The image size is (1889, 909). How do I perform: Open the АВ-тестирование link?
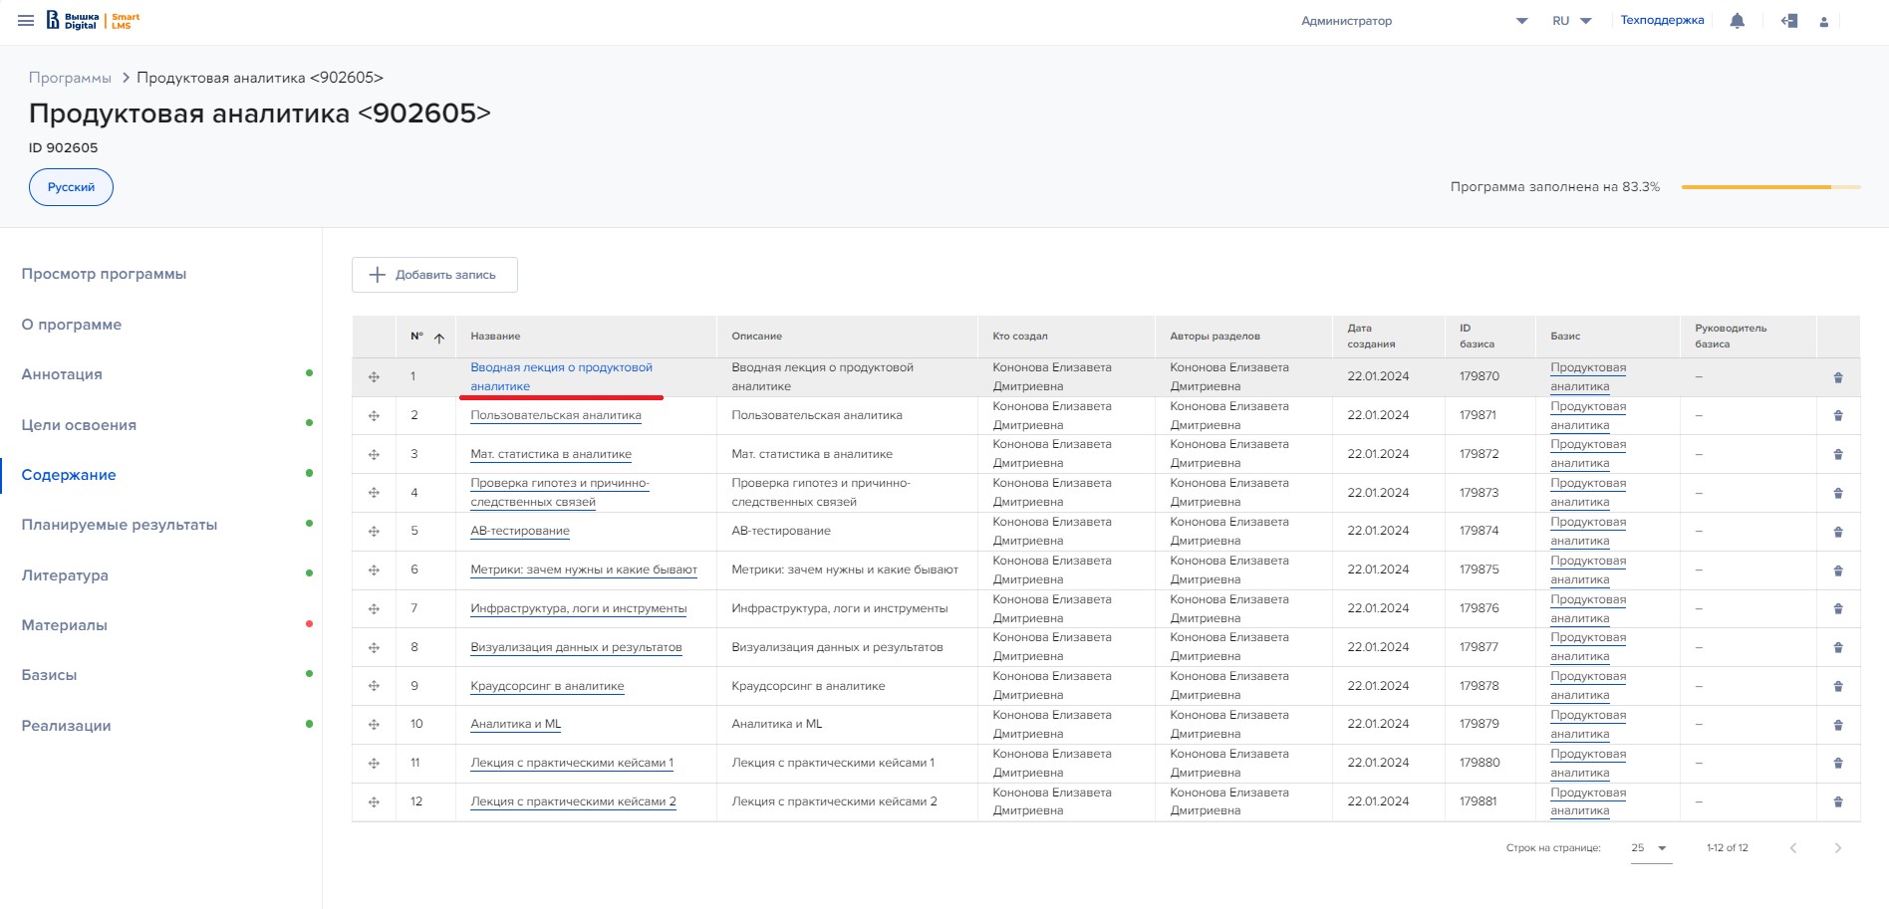pyautogui.click(x=520, y=531)
